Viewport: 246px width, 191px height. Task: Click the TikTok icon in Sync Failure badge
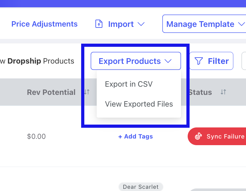[198, 137]
